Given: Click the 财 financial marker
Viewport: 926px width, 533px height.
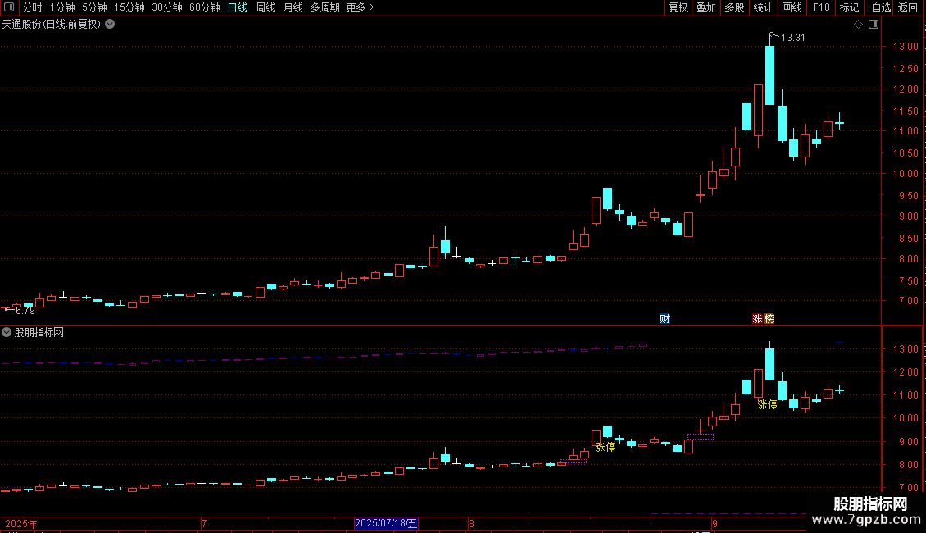Looking at the screenshot, I should tap(665, 319).
